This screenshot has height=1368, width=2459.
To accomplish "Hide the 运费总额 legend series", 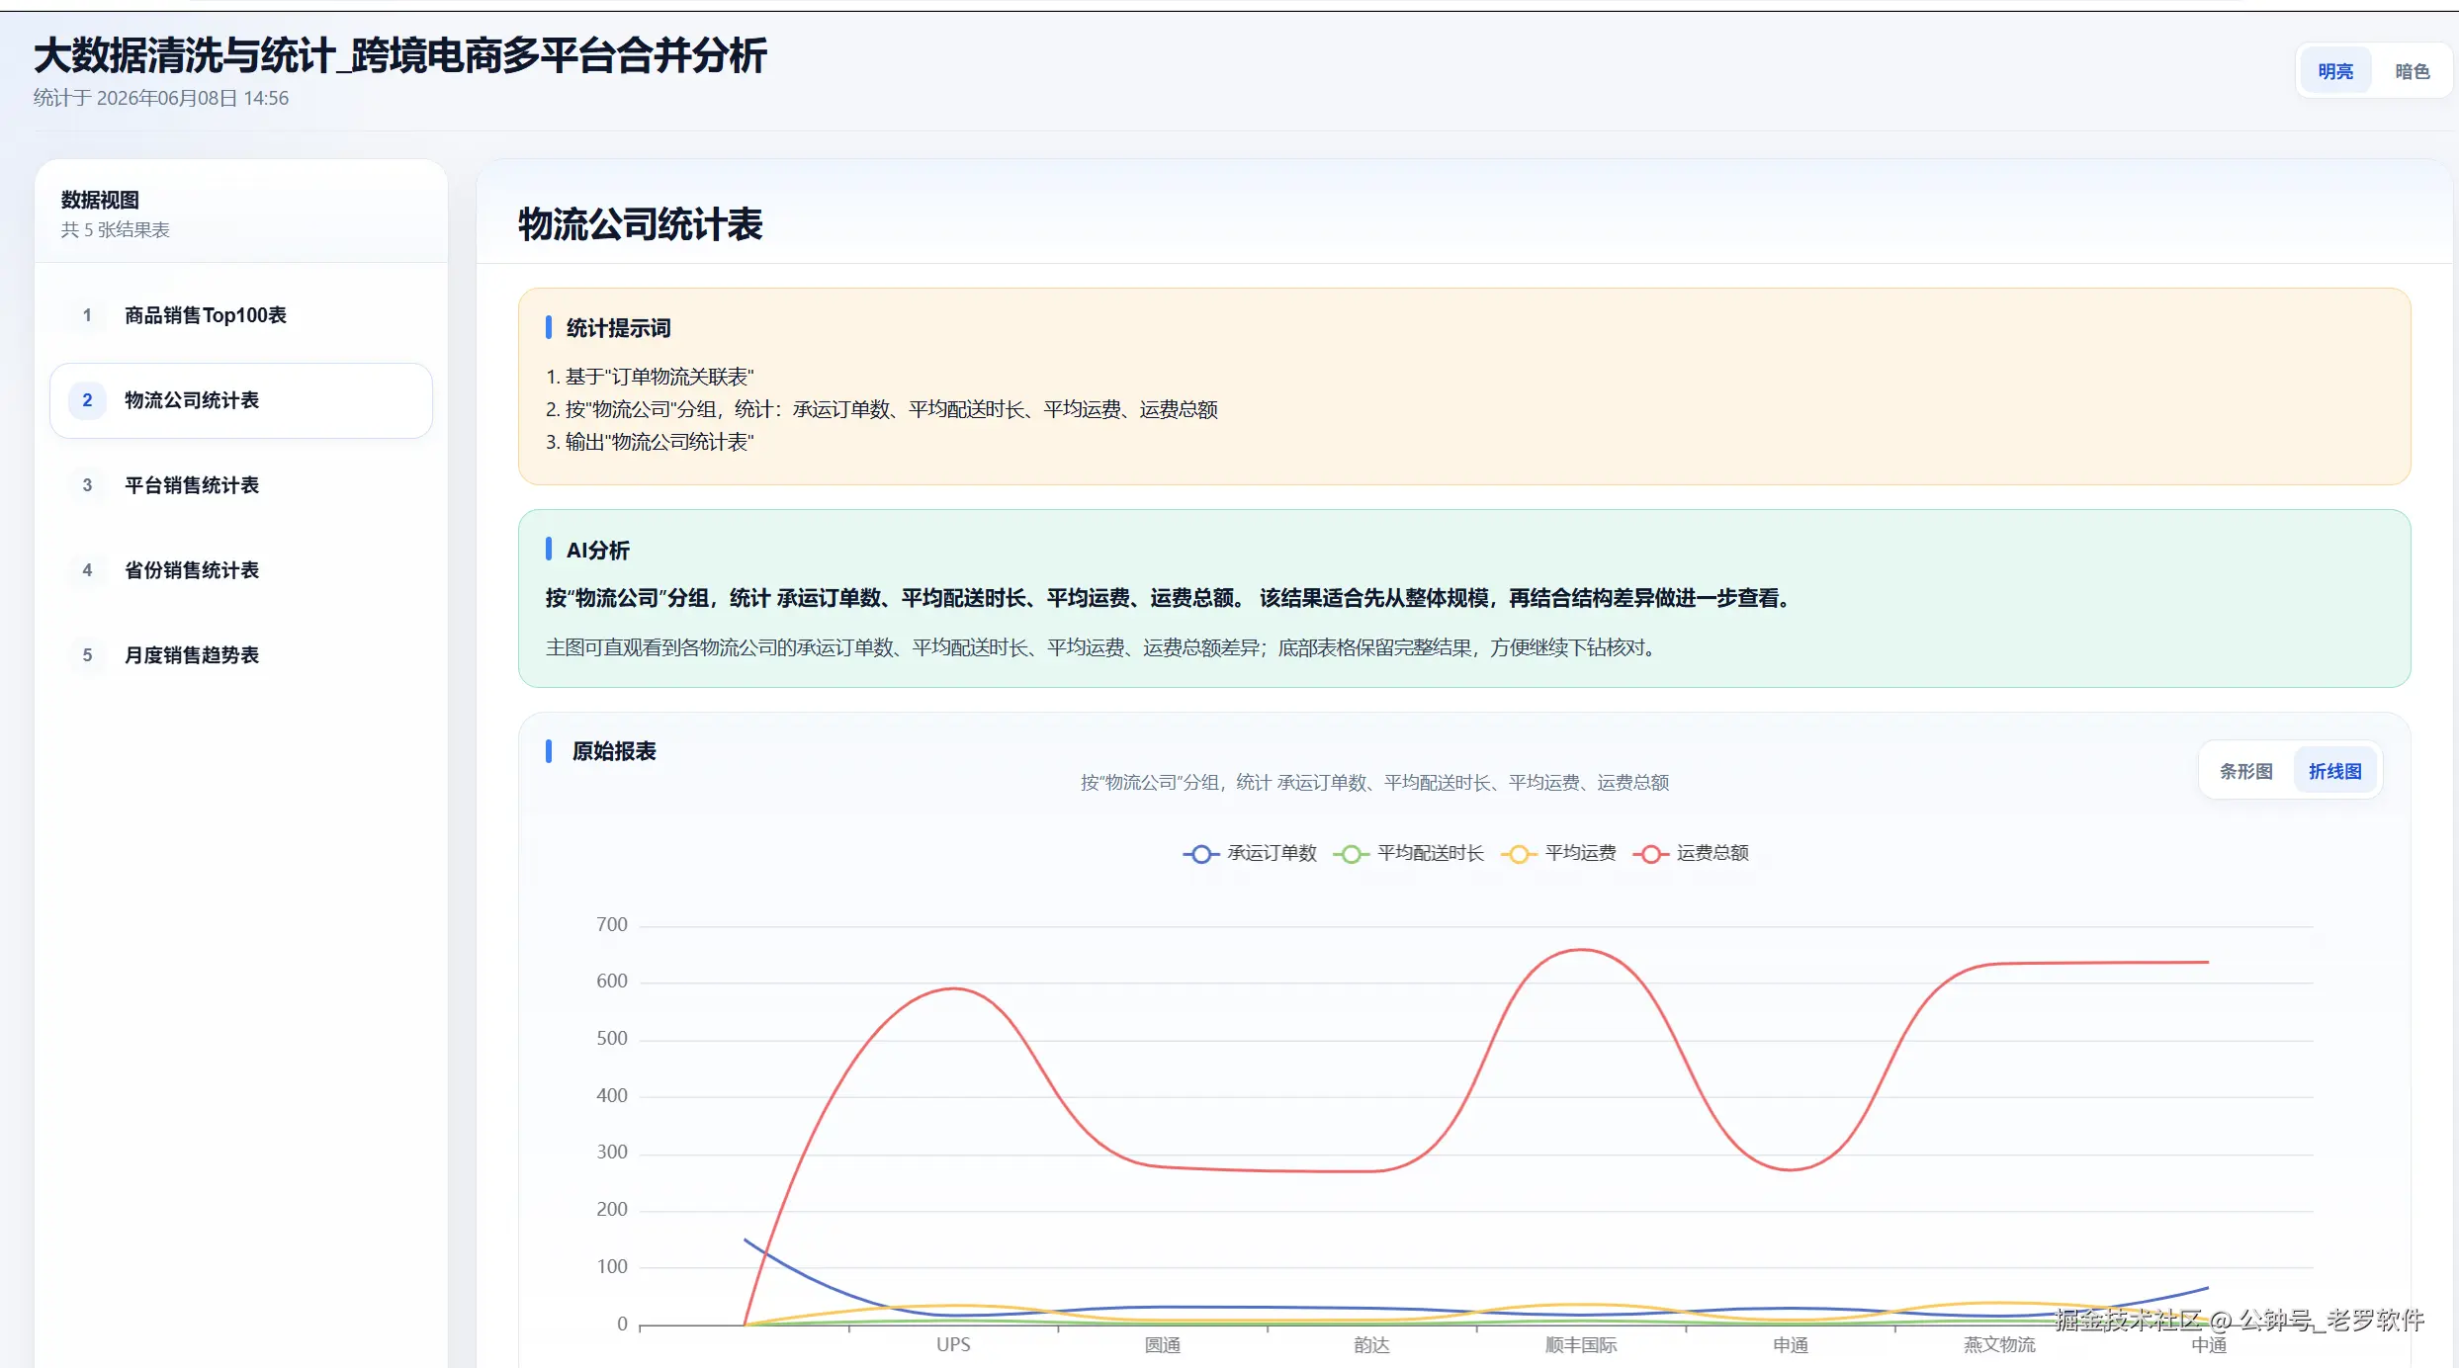I will tap(1691, 853).
